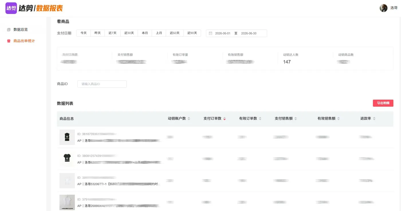Click the 有效销售额 metric card label

coord(235,55)
